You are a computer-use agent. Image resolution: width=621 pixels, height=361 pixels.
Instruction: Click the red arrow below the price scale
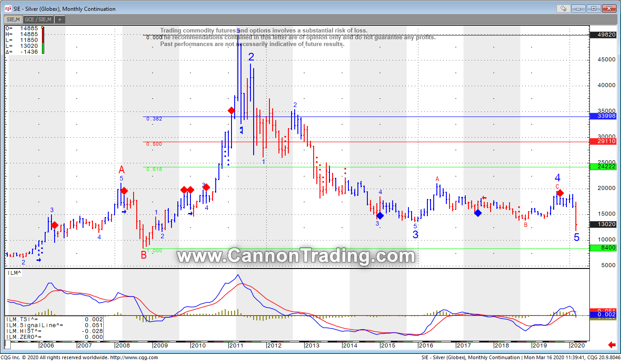click(x=612, y=345)
